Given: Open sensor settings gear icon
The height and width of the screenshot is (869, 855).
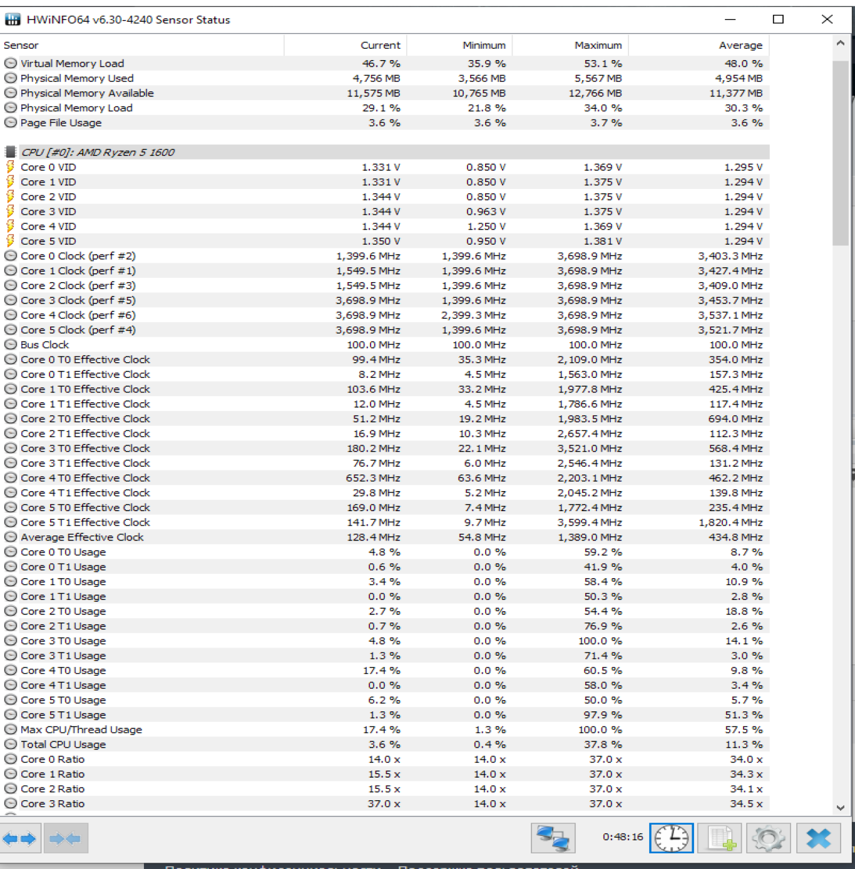Looking at the screenshot, I should click(x=769, y=838).
